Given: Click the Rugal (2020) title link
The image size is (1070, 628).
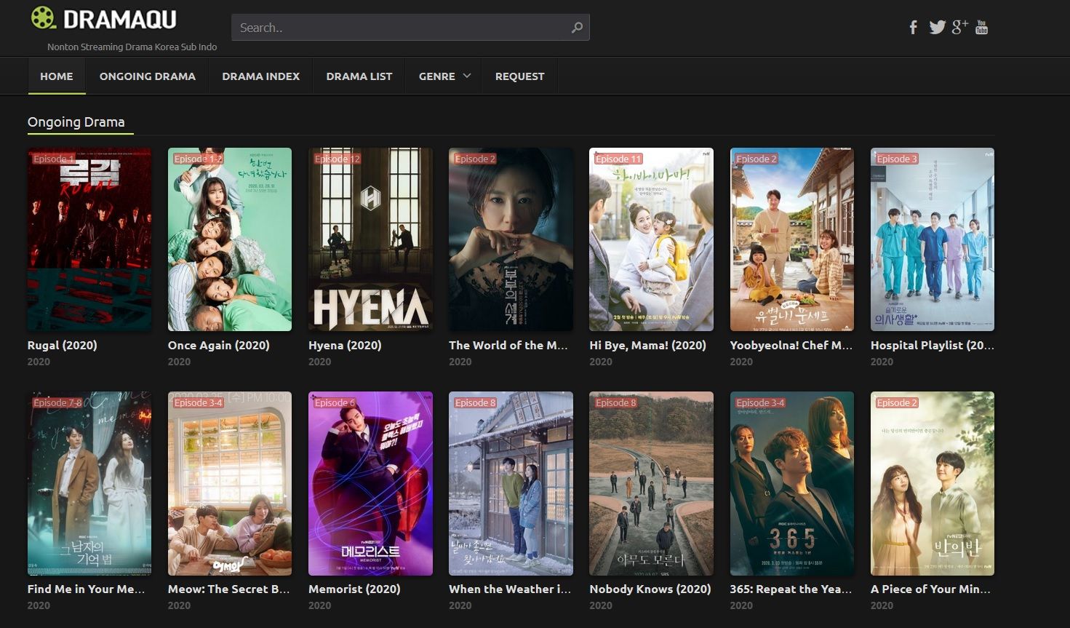Looking at the screenshot, I should [x=63, y=345].
